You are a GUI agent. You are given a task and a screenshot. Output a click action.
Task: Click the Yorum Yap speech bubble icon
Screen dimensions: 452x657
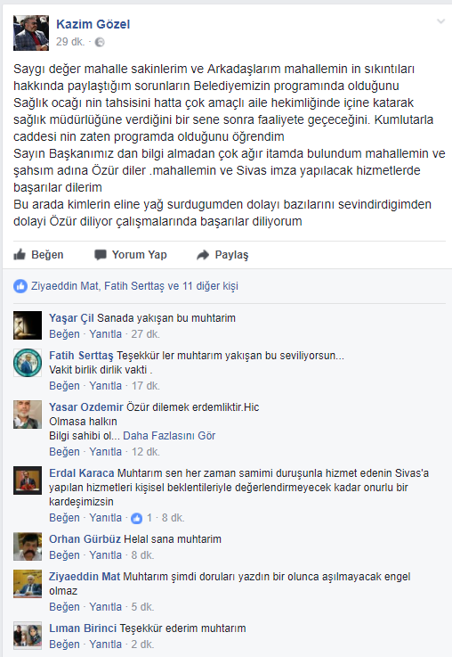click(x=101, y=255)
